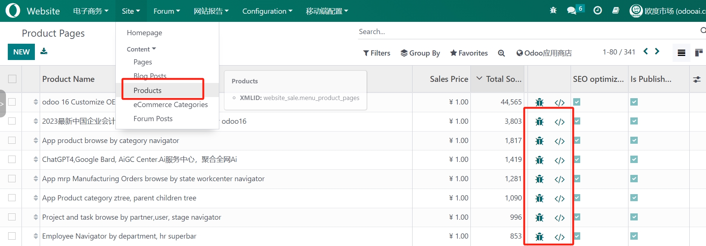The width and height of the screenshot is (706, 246).
Task: Open Odoo应用商店 link
Action: [544, 53]
